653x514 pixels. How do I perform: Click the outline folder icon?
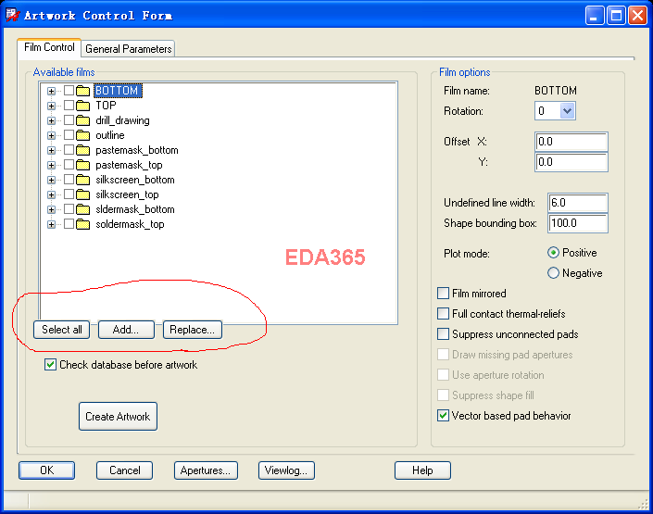[82, 135]
